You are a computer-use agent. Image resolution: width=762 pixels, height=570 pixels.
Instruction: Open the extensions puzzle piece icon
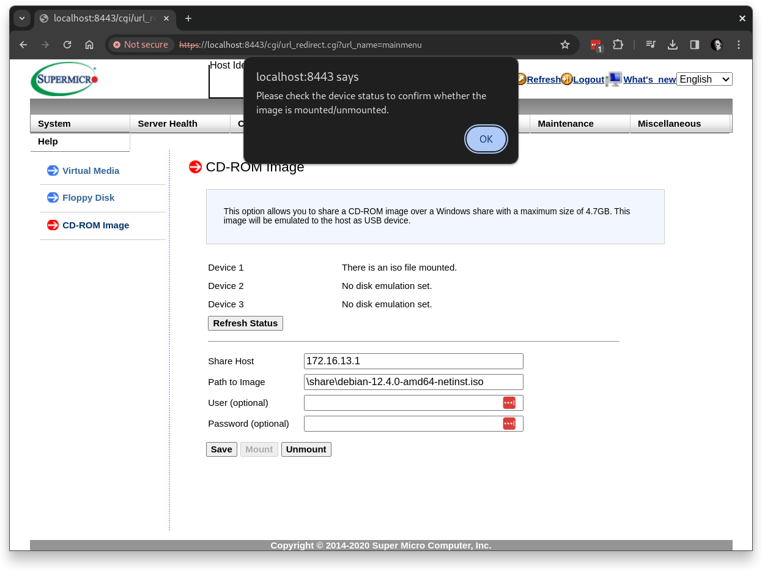pos(618,45)
